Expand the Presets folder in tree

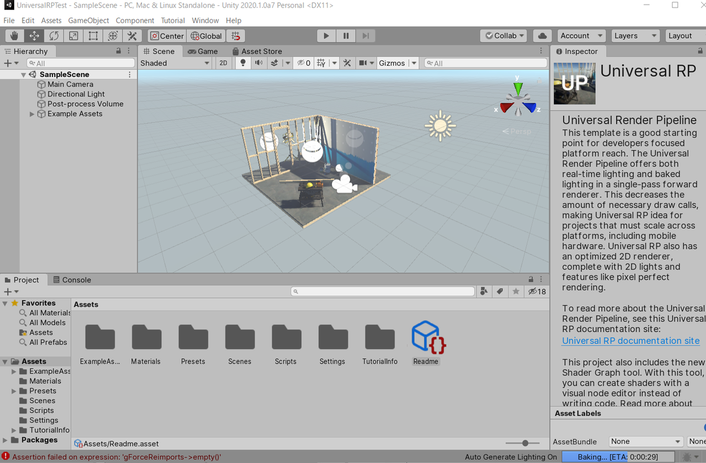[14, 391]
